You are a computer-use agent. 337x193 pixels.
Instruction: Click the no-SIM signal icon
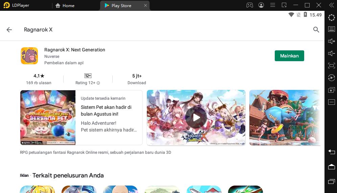click(x=298, y=15)
